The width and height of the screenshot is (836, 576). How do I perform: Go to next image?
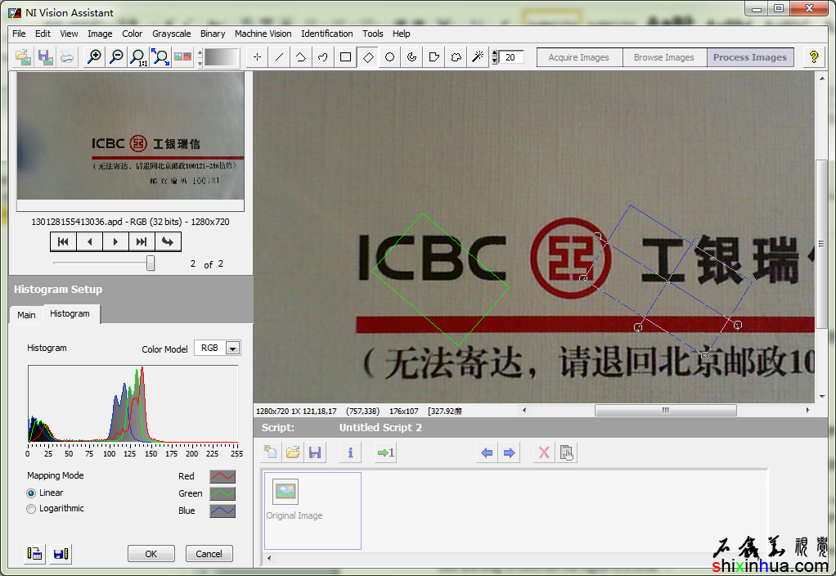point(115,241)
